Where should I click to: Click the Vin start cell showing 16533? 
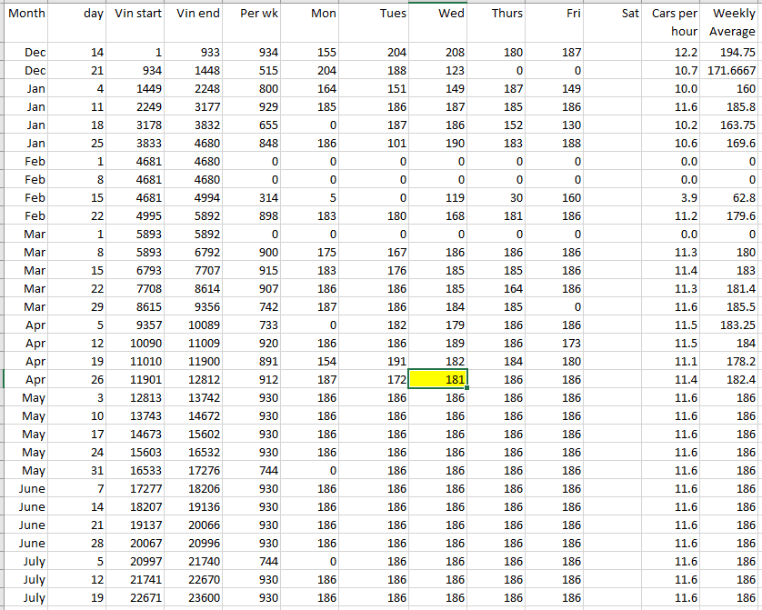[x=138, y=470]
